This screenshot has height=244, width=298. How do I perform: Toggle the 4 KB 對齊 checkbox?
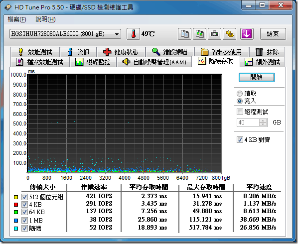coord(240,140)
